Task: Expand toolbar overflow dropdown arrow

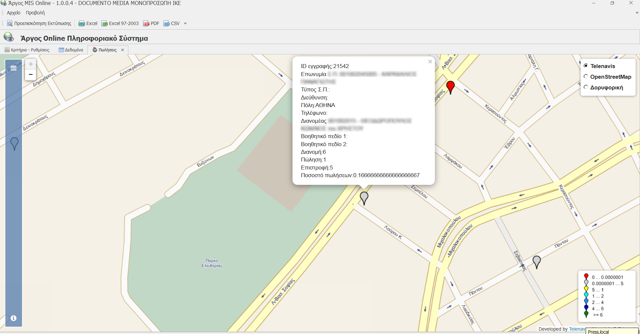Action: coord(185,23)
